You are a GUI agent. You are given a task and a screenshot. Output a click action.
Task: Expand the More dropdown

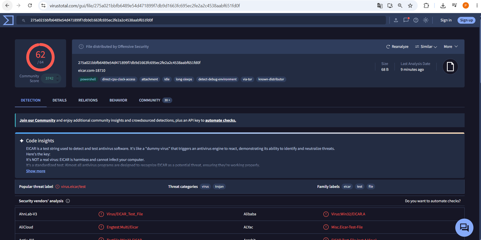pyautogui.click(x=451, y=47)
